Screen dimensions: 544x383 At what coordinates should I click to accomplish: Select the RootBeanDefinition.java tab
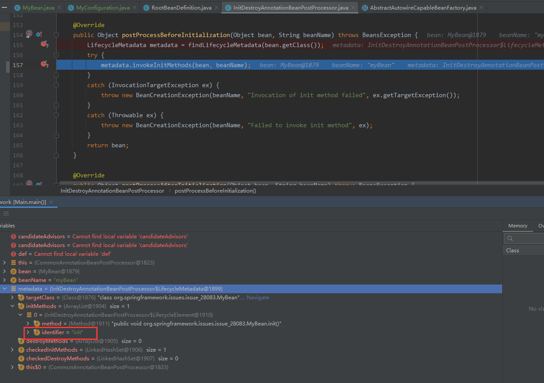182,8
